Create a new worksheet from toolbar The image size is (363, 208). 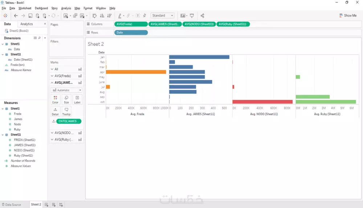tap(66, 16)
